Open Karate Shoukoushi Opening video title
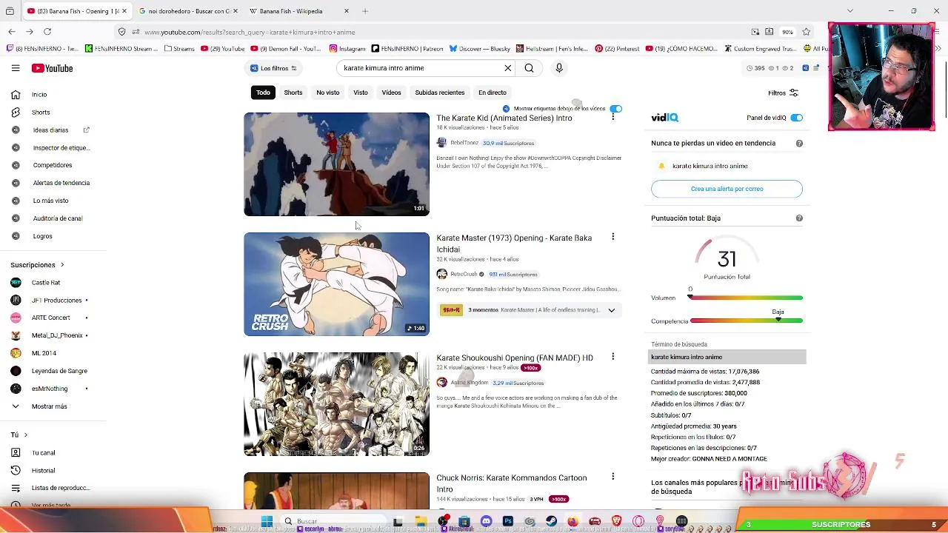 (515, 358)
